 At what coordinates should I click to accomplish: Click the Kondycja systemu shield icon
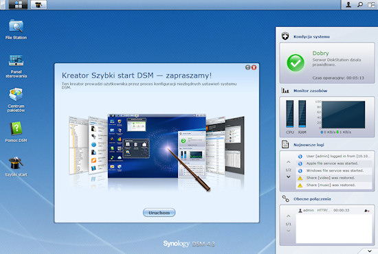[x=285, y=36]
